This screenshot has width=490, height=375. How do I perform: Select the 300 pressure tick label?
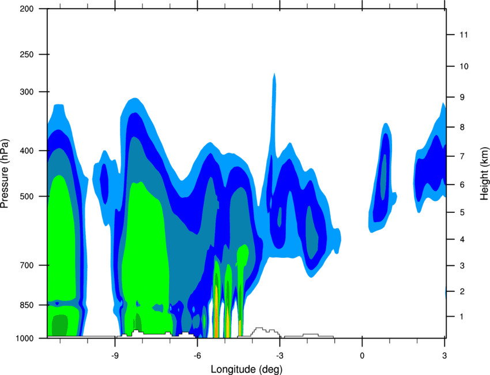coord(27,92)
